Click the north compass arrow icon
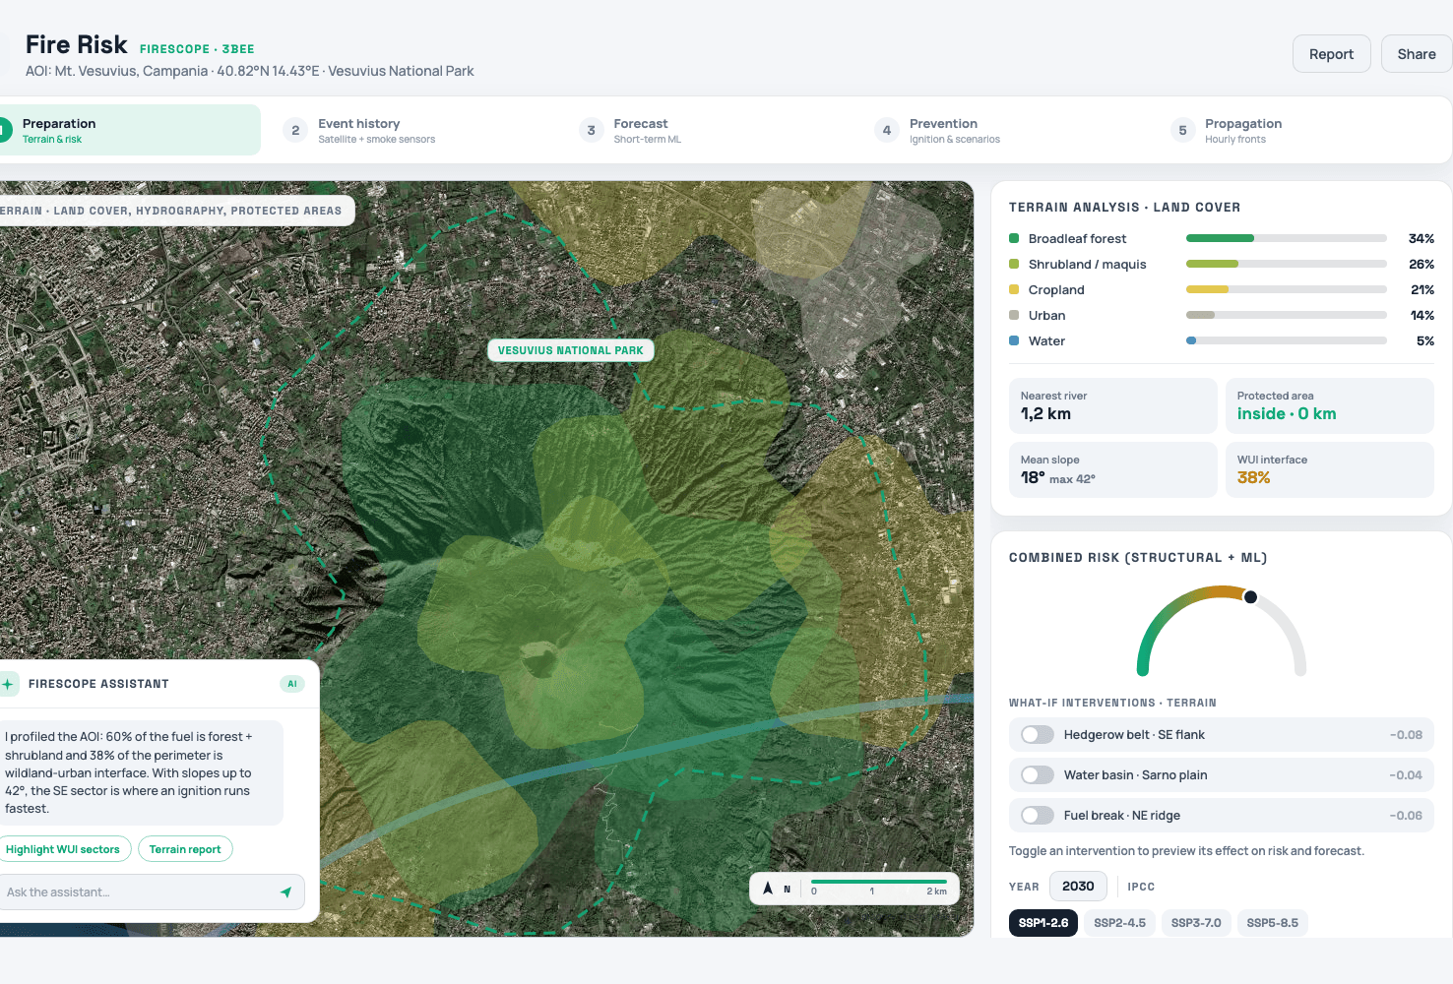This screenshot has height=984, width=1453. (x=768, y=889)
